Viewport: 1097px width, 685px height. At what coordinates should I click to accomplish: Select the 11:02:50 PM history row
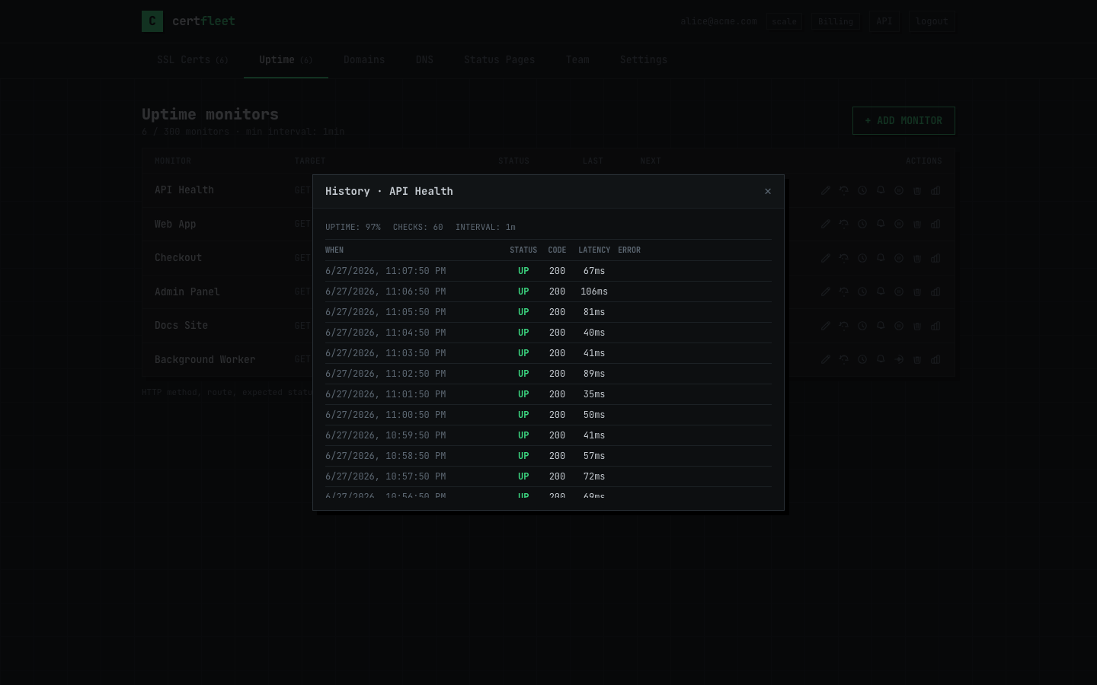[548, 374]
